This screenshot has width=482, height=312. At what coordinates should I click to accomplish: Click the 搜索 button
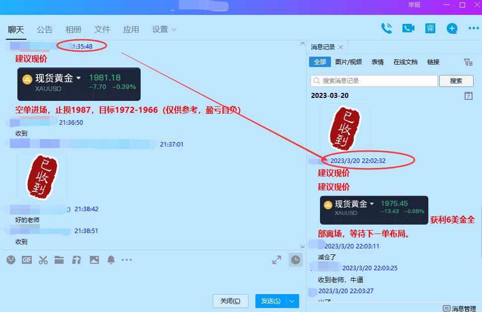[456, 81]
